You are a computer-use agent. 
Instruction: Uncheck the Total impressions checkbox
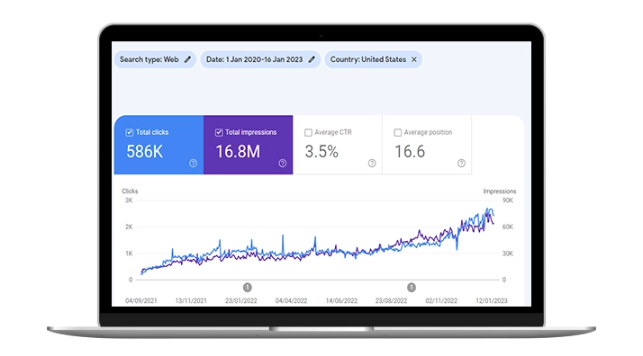click(x=219, y=132)
